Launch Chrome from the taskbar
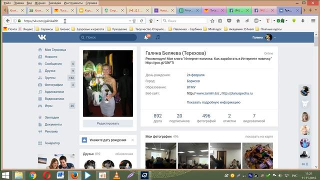The height and width of the screenshot is (180, 320). tap(32, 175)
